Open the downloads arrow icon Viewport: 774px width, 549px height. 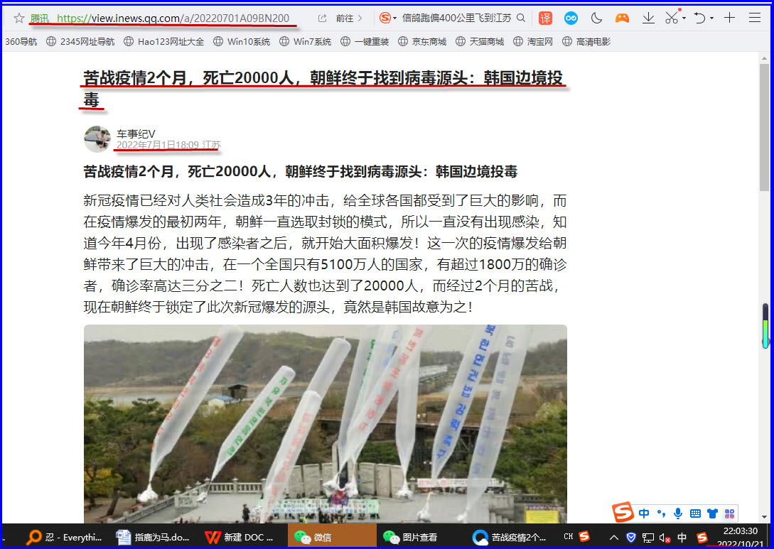point(648,18)
